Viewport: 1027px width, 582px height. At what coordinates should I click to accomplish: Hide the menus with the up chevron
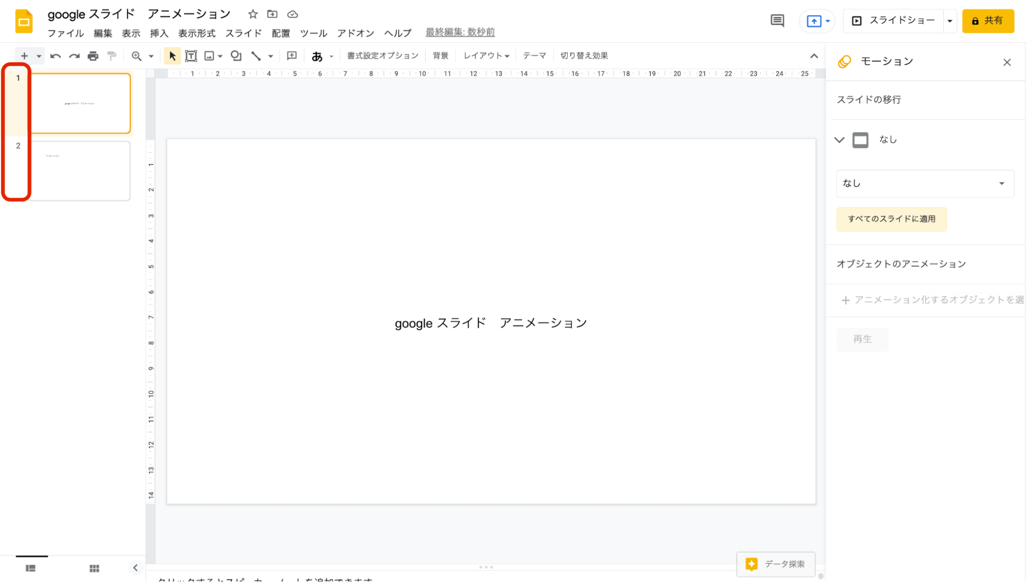click(814, 56)
